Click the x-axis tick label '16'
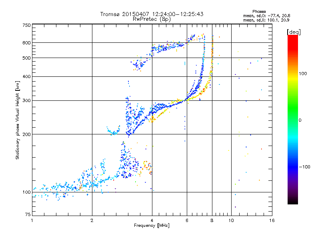 click(x=272, y=220)
